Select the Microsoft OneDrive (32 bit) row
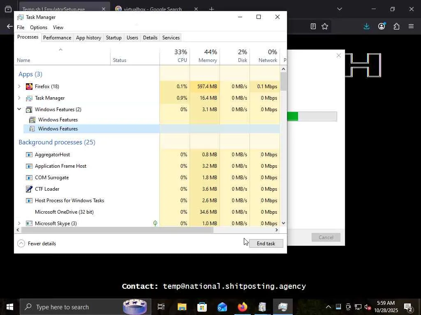Viewport: 421px width, 315px height. click(x=147, y=212)
